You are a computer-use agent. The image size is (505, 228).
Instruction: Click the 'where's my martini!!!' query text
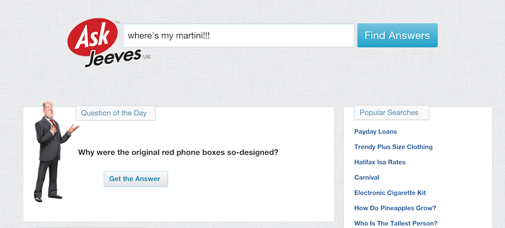click(x=169, y=36)
